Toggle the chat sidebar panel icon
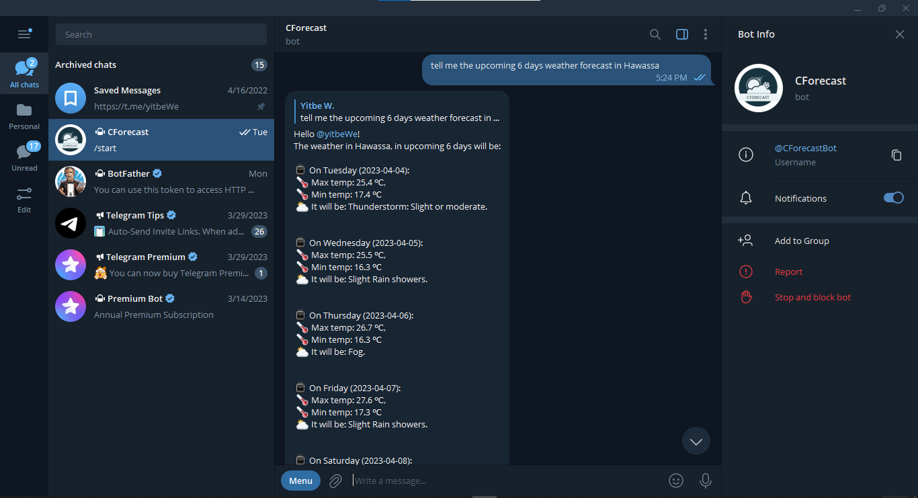918x498 pixels. [x=681, y=34]
